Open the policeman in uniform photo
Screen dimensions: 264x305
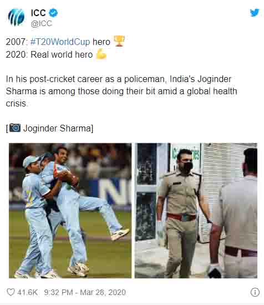tap(196, 211)
